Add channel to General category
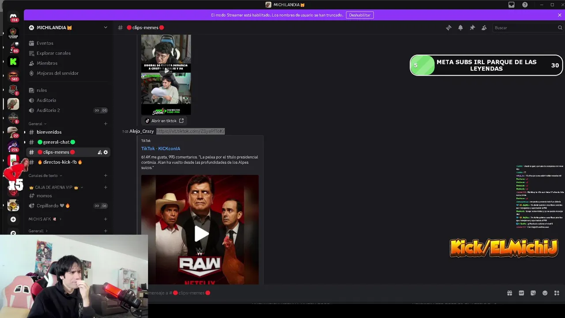This screenshot has width=565, height=318. 105,124
